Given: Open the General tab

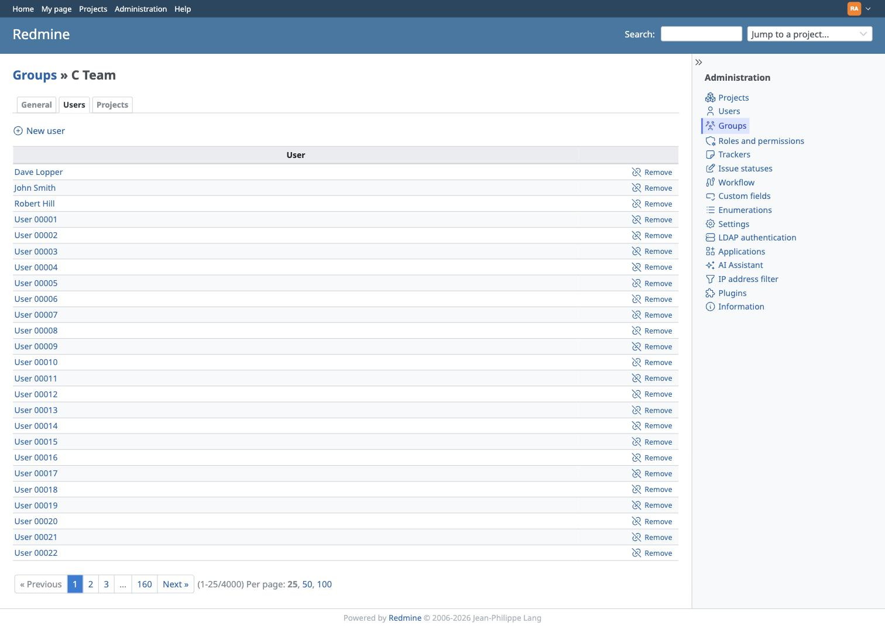Looking at the screenshot, I should pos(36,105).
